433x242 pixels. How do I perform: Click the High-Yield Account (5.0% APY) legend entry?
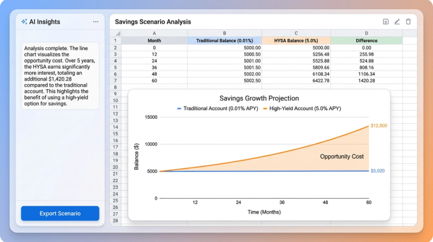pyautogui.click(x=302, y=108)
